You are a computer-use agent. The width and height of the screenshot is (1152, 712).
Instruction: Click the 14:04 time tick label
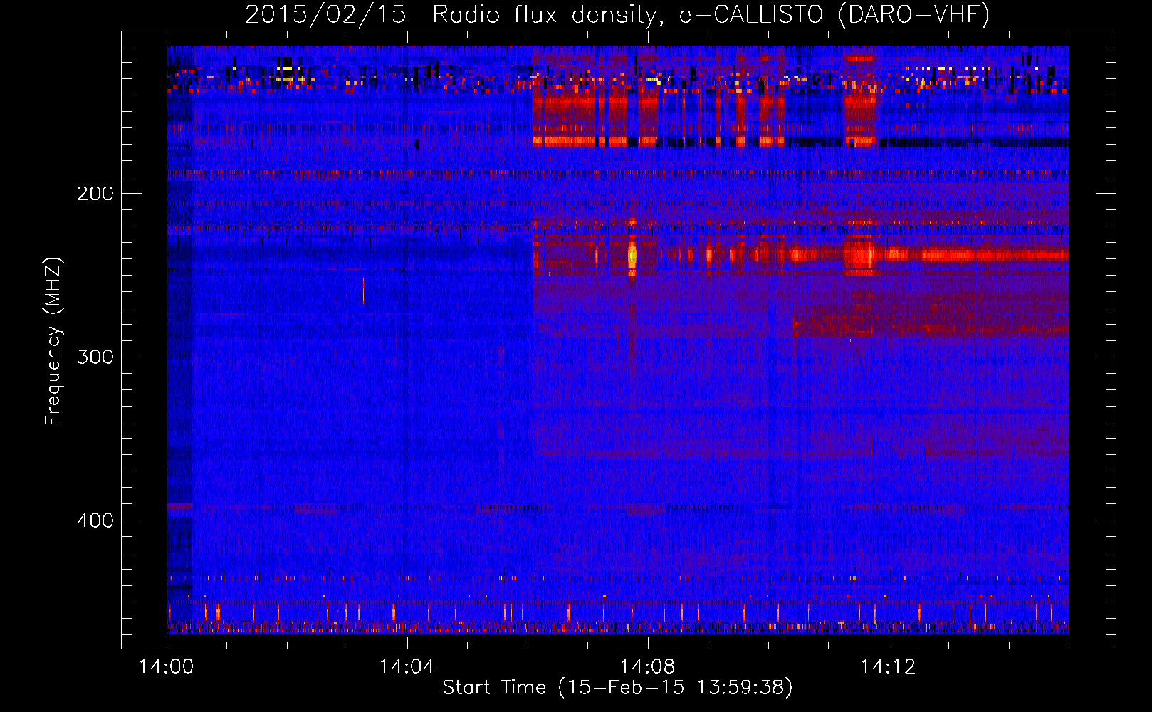407,667
